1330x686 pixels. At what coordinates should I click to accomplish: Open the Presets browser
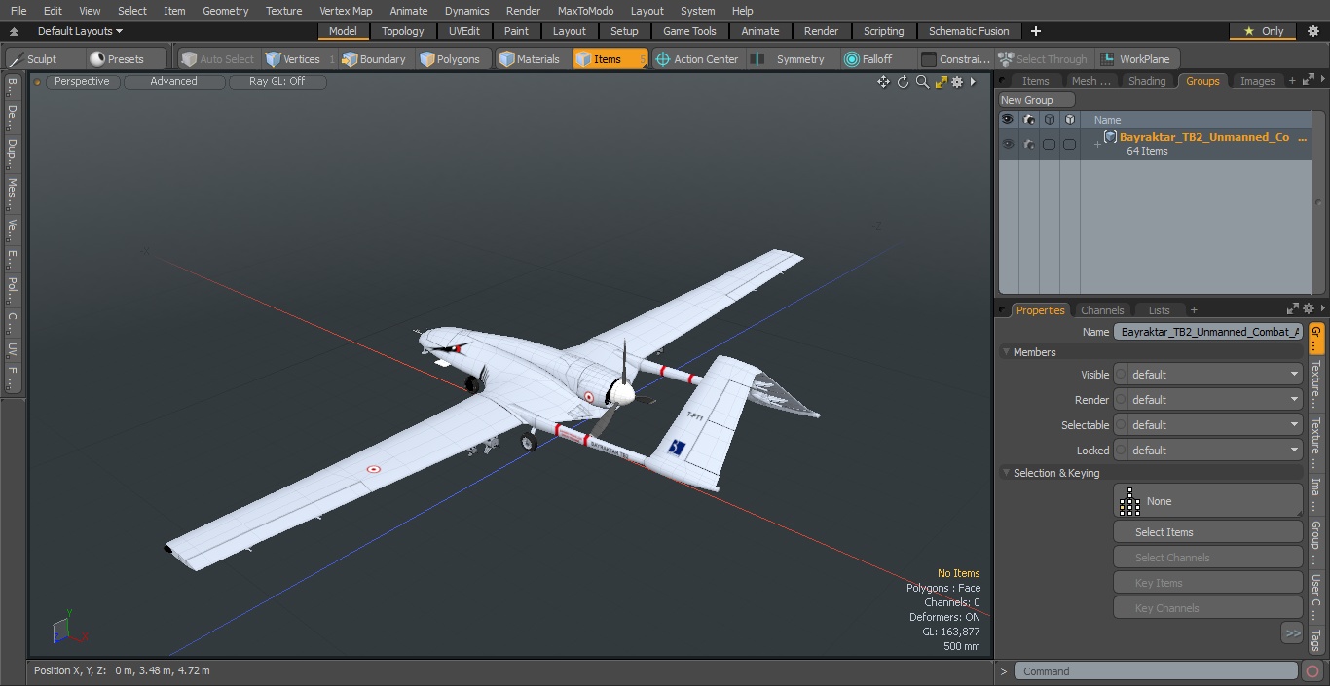[117, 59]
